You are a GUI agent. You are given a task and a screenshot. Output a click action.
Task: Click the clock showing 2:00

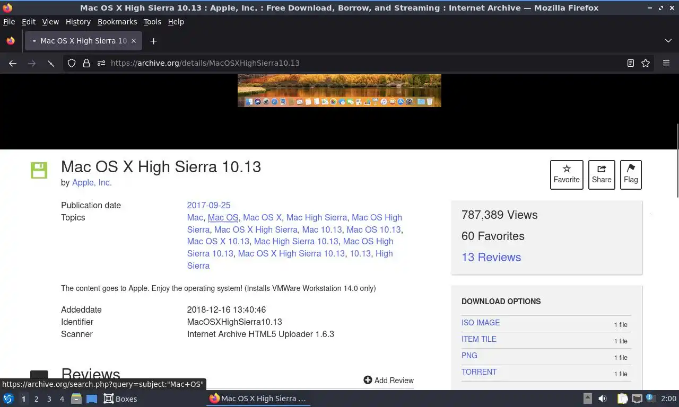pos(668,399)
